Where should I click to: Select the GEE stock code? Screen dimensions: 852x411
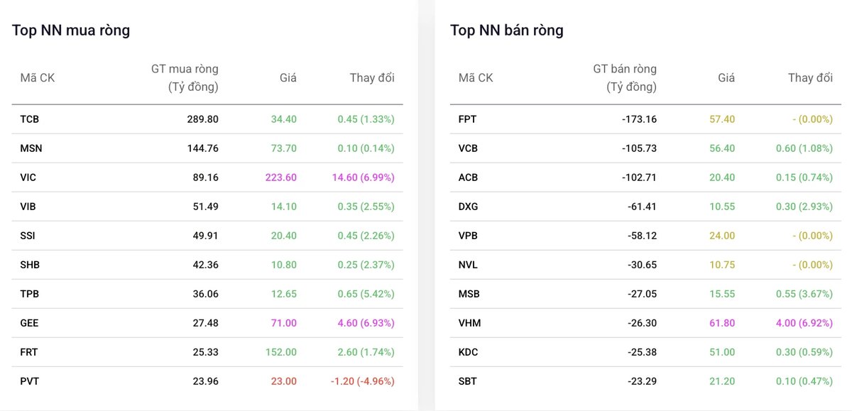[29, 323]
